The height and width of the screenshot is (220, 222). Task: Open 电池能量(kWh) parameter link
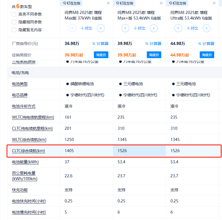pos(25,162)
